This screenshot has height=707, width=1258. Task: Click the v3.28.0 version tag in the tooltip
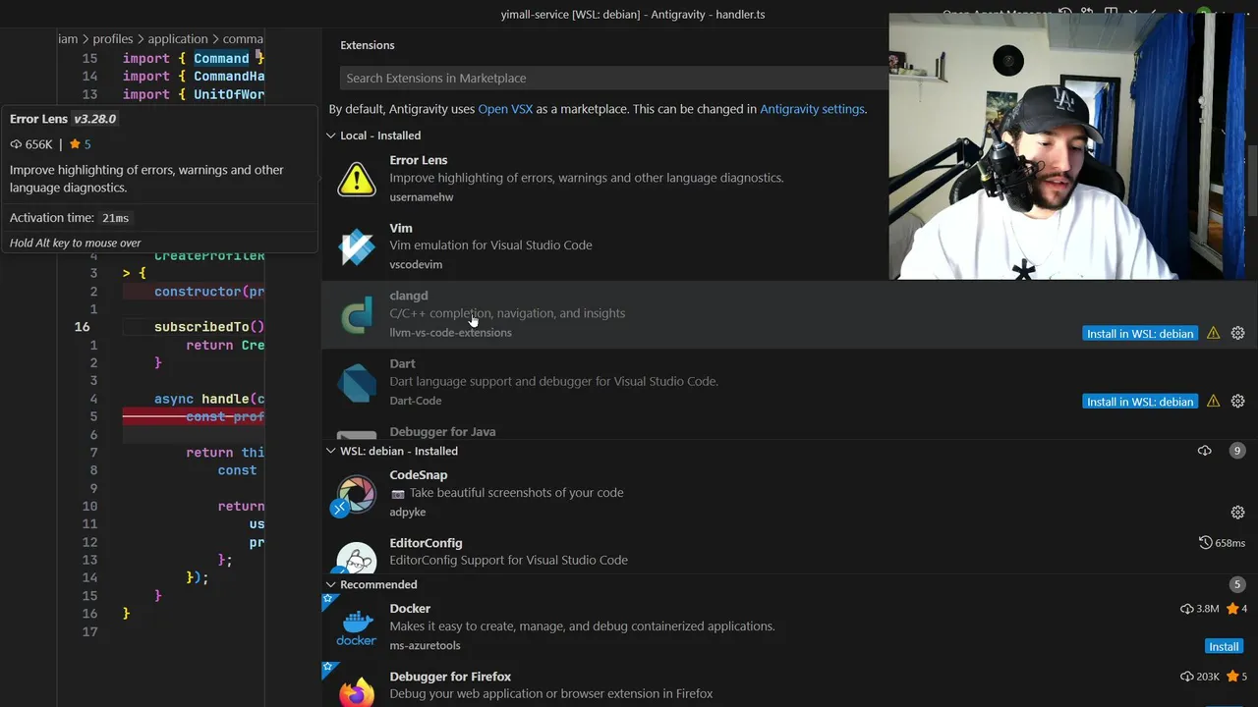coord(94,119)
